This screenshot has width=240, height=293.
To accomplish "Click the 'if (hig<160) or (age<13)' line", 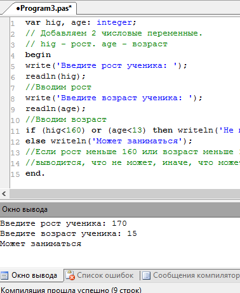I will [133, 131].
